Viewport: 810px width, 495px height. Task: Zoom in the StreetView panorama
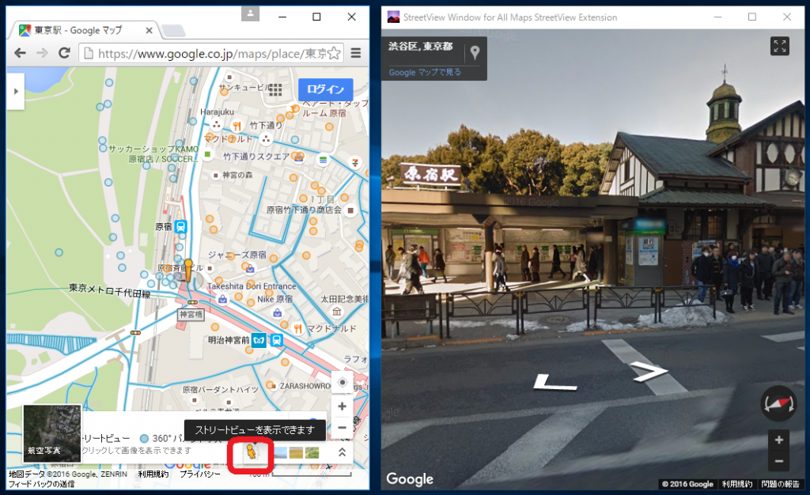(779, 440)
